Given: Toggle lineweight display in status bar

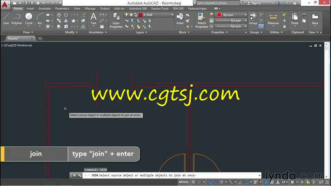Looking at the screenshot, I should click(x=256, y=182).
